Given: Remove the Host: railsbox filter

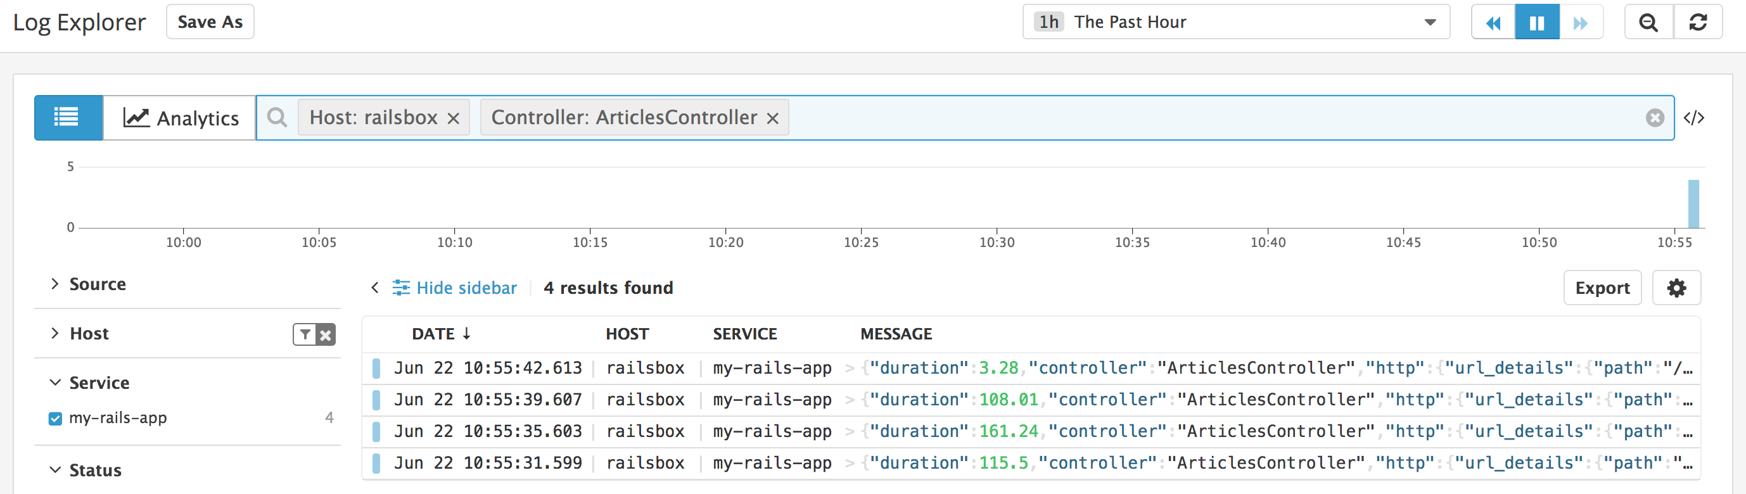Looking at the screenshot, I should click(x=454, y=118).
